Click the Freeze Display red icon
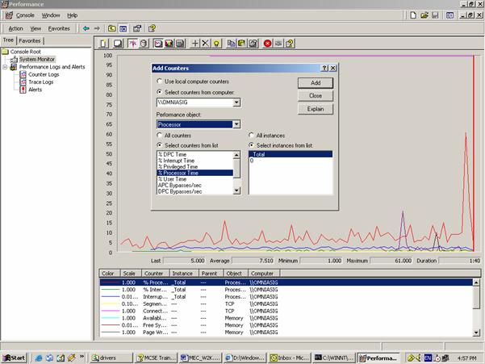The image size is (485, 364). click(x=267, y=43)
